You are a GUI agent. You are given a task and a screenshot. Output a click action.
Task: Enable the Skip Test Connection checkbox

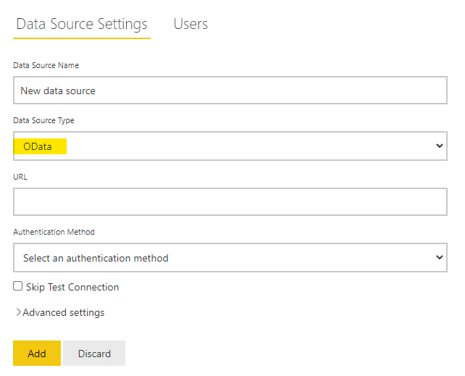(18, 286)
